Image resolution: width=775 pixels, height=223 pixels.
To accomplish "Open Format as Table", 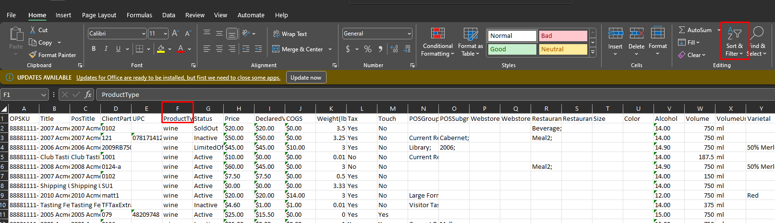I will click(470, 42).
